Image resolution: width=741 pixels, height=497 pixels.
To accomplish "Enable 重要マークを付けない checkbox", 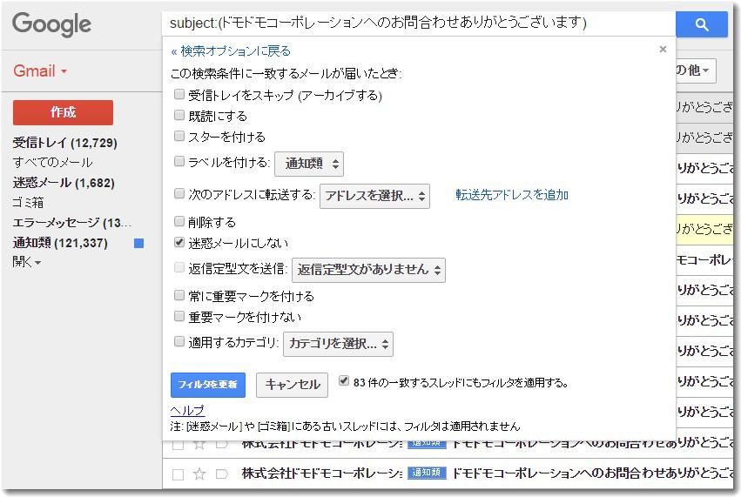I will [179, 316].
